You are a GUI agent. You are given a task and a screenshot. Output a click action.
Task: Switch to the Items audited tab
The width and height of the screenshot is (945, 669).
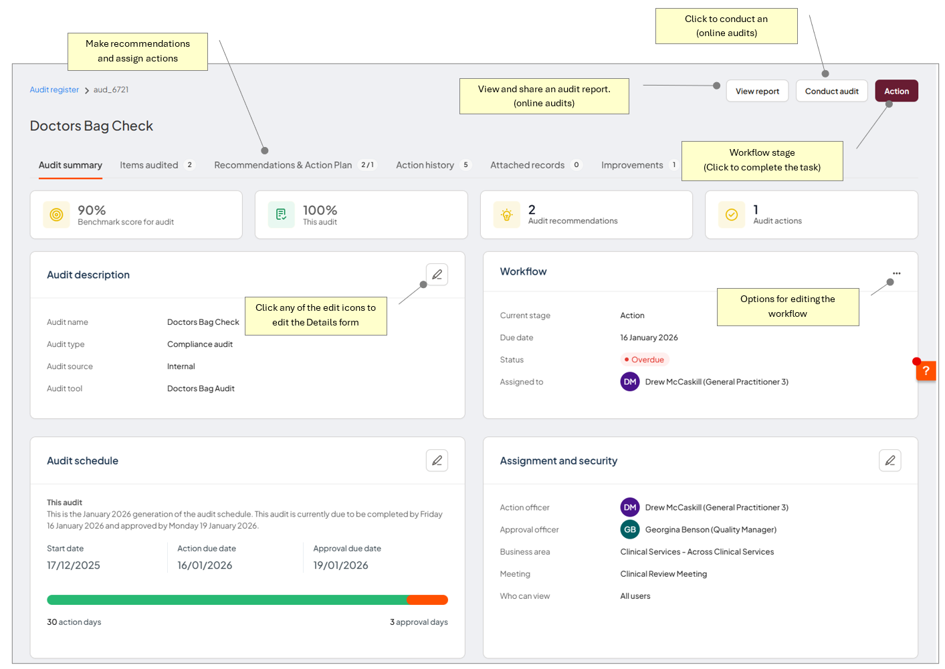(x=148, y=165)
